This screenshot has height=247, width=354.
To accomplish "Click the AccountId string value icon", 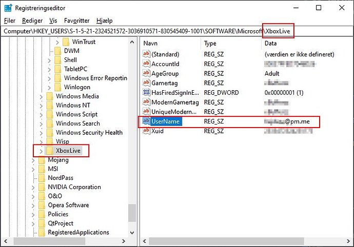I will [146, 64].
